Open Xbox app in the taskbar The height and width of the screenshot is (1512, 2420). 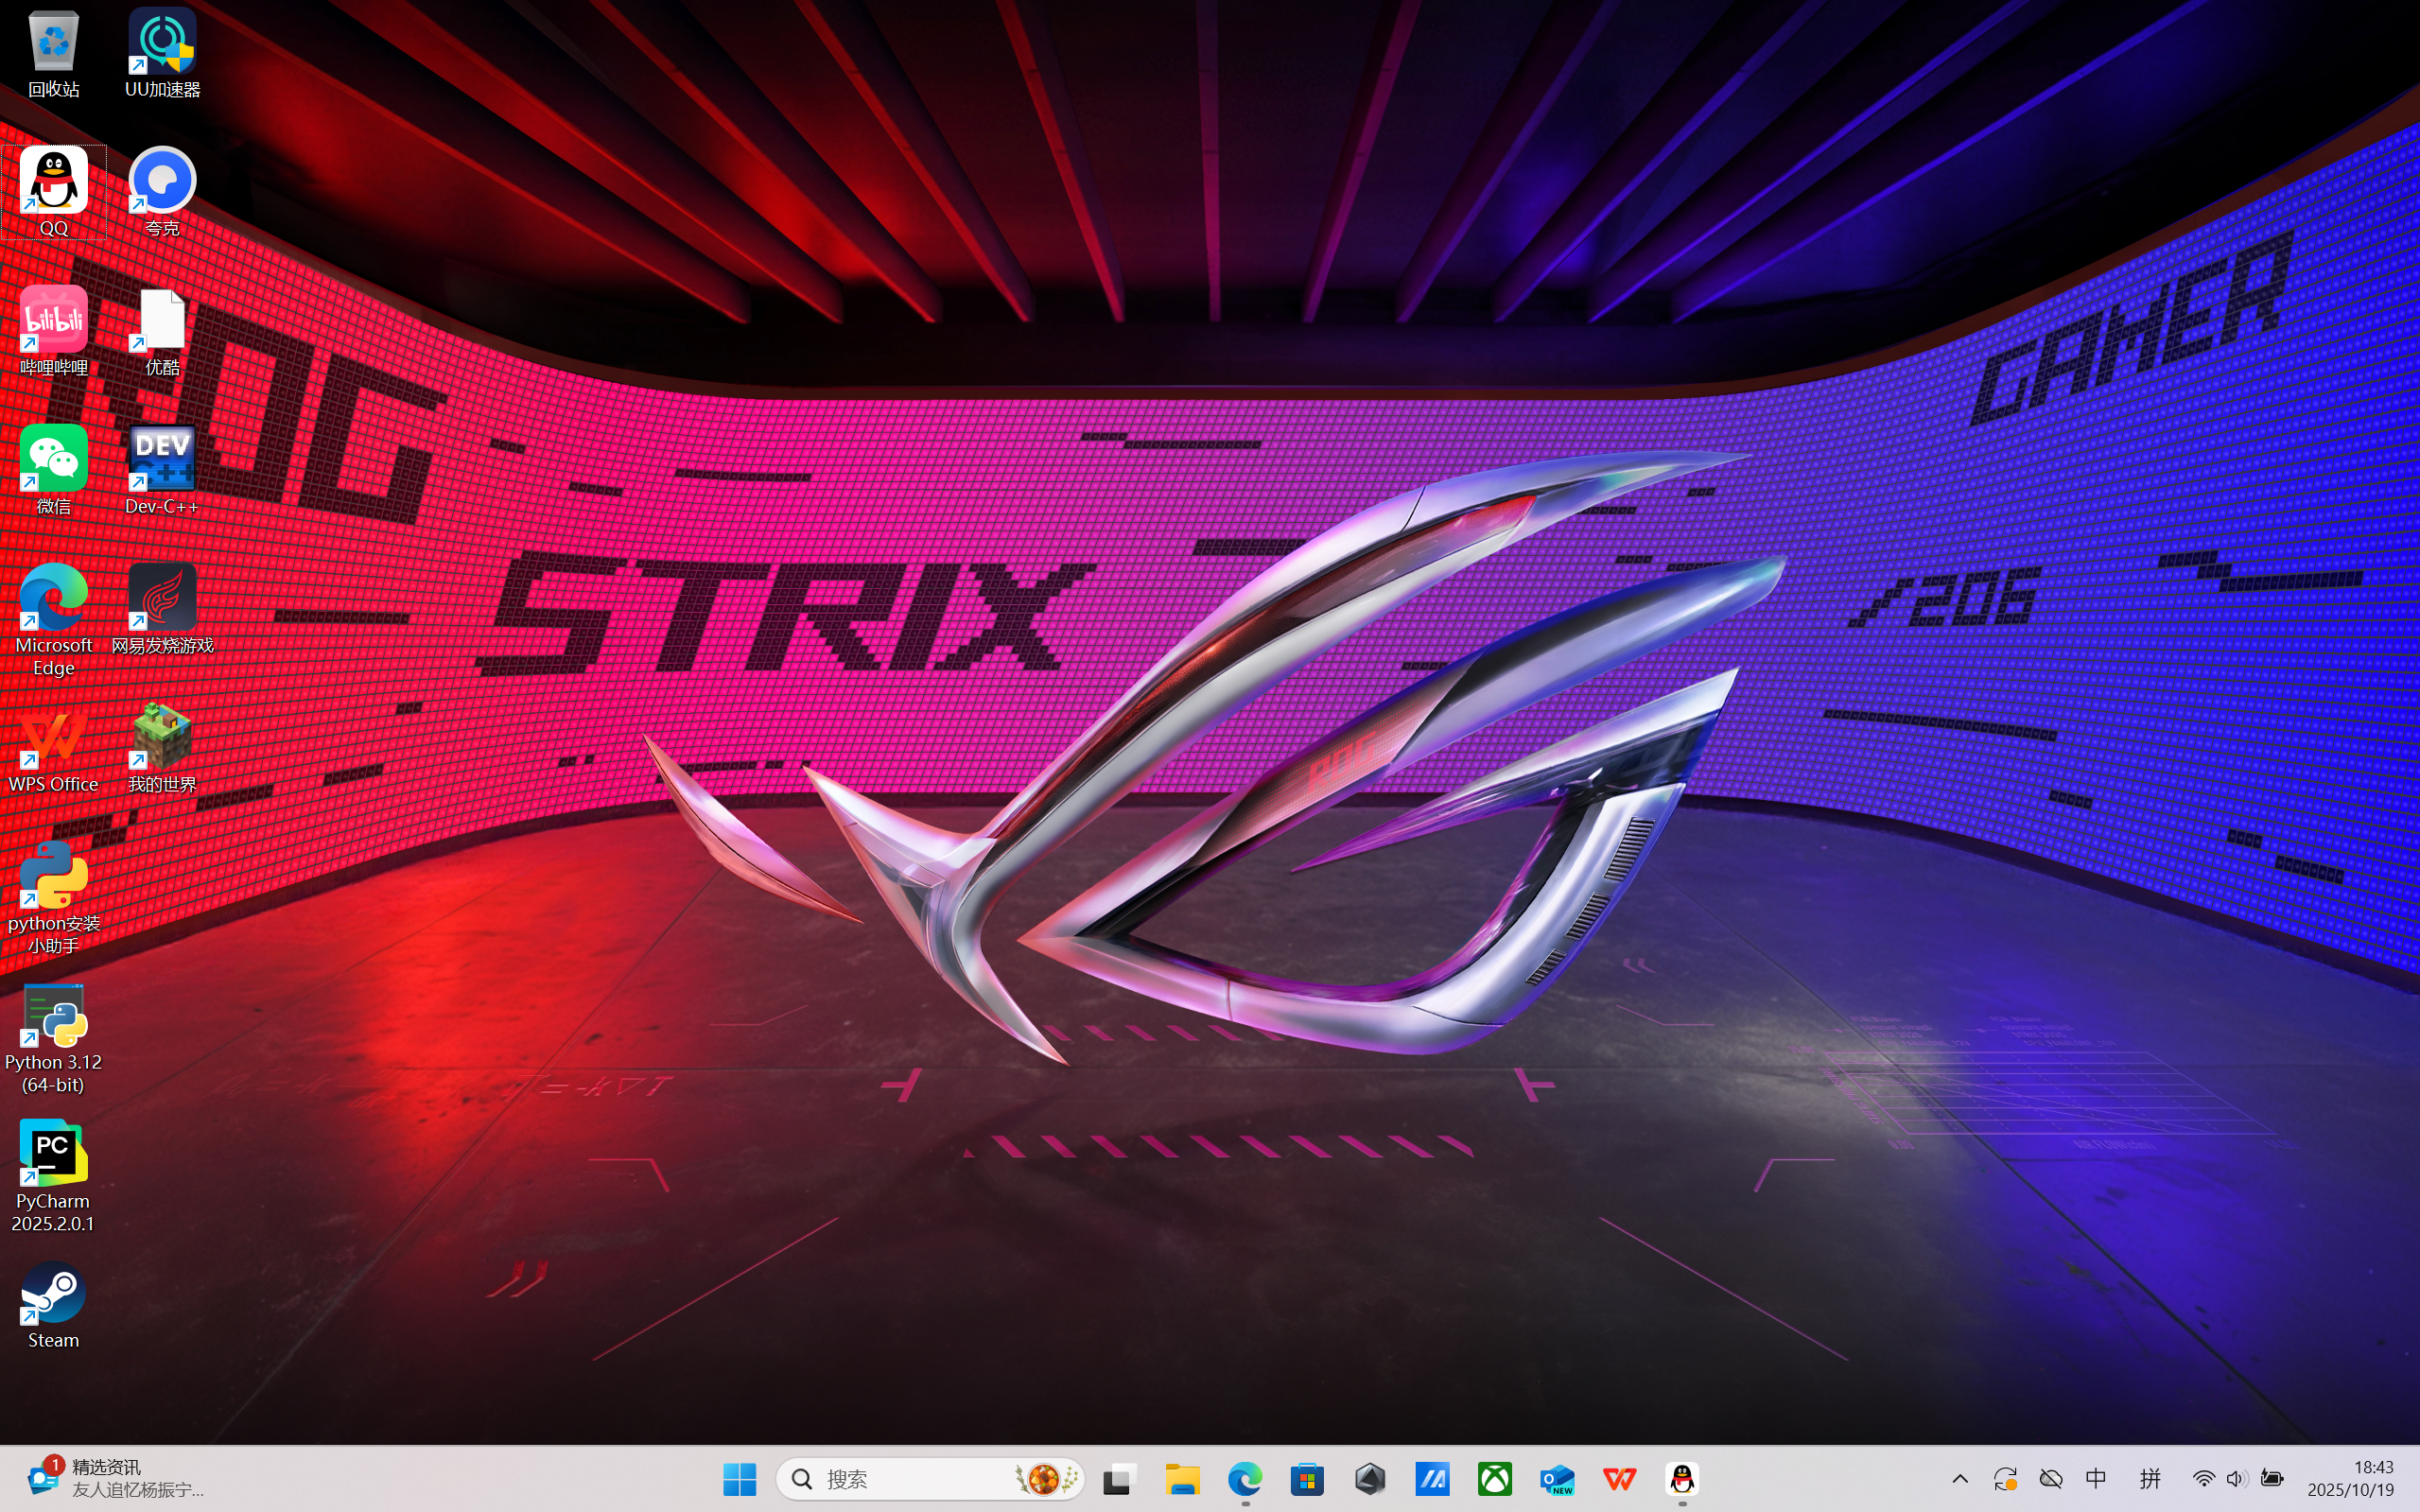[1495, 1479]
